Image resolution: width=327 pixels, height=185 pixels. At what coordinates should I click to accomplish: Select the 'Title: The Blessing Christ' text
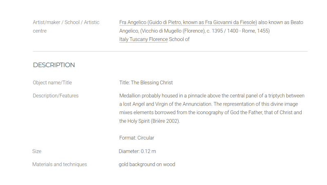tap(146, 83)
